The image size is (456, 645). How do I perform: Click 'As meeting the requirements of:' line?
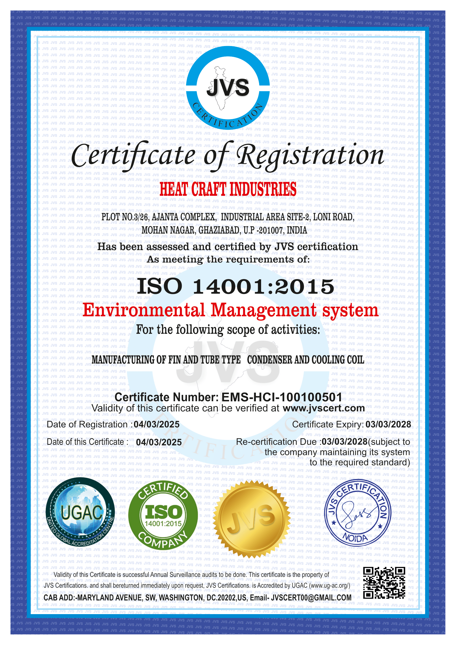[x=228, y=259]
